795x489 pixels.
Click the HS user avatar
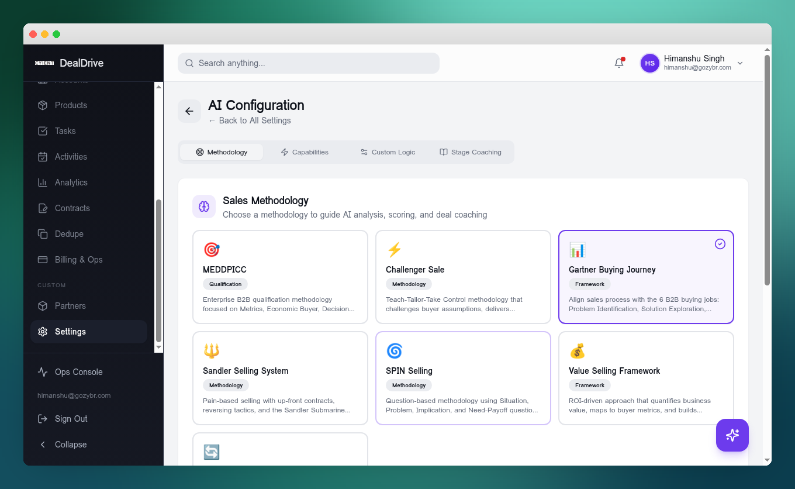pyautogui.click(x=650, y=63)
